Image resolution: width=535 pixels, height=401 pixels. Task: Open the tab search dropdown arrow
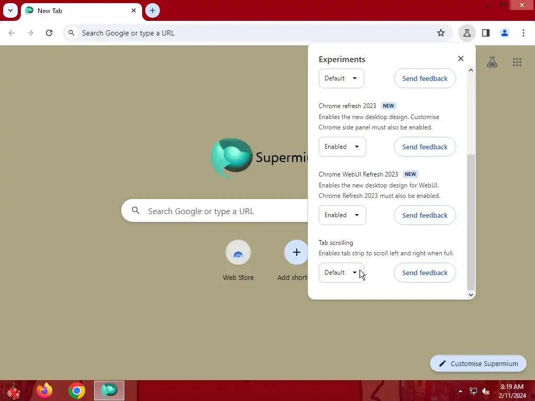(10, 10)
